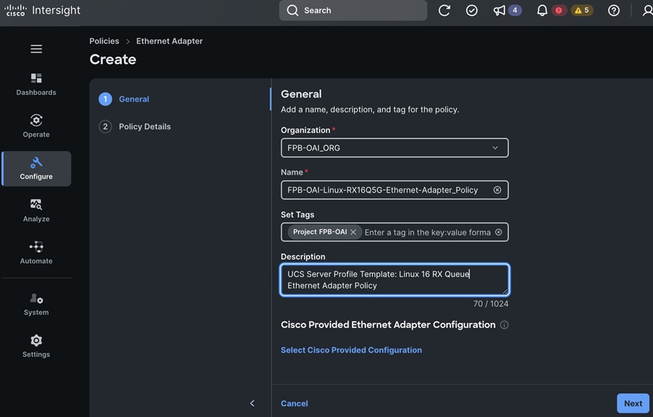Image resolution: width=653 pixels, height=417 pixels.
Task: Click the refresh icon in the top bar
Action: coord(444,10)
